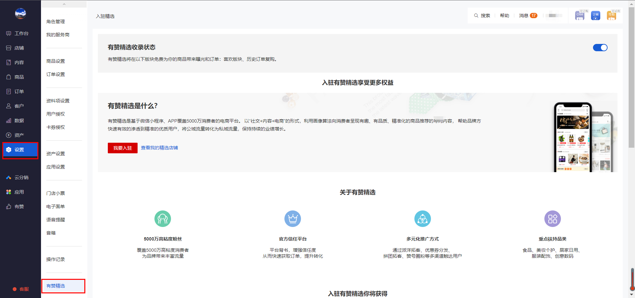This screenshot has height=298, width=635.
Task: Click the shop avatar logo
Action: click(x=21, y=14)
